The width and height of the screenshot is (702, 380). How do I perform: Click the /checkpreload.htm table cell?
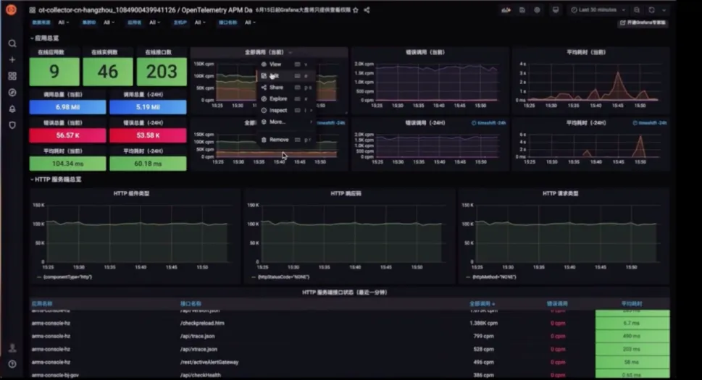(202, 324)
